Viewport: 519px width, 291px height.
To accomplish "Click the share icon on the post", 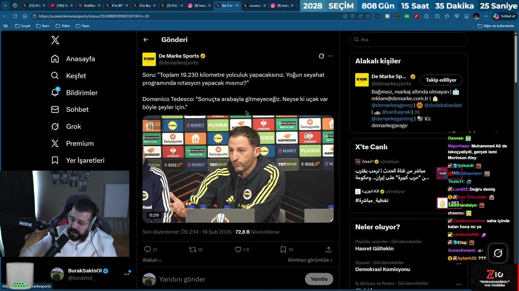I will pyautogui.click(x=328, y=249).
